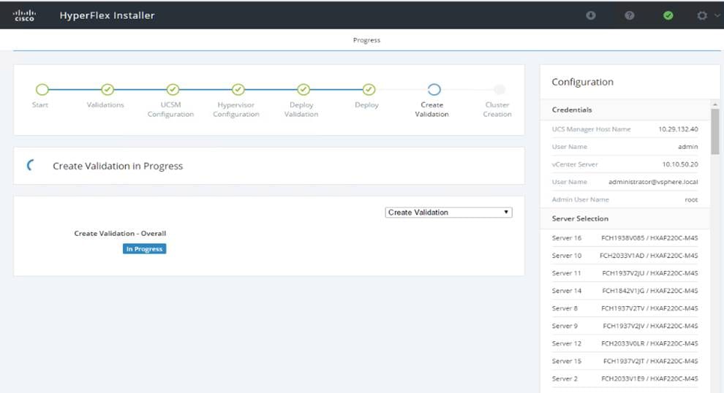Select the Server 9 row
This screenshot has height=393, width=724.
[x=625, y=326]
